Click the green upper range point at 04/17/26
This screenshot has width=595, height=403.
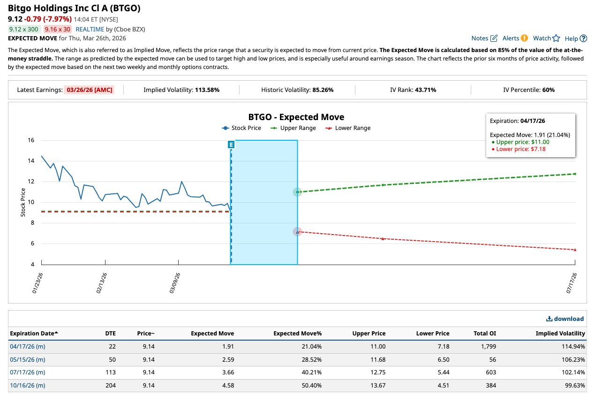click(297, 192)
